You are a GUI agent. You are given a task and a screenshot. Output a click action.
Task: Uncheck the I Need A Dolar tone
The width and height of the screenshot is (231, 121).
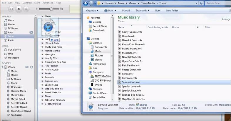(x=42, y=43)
